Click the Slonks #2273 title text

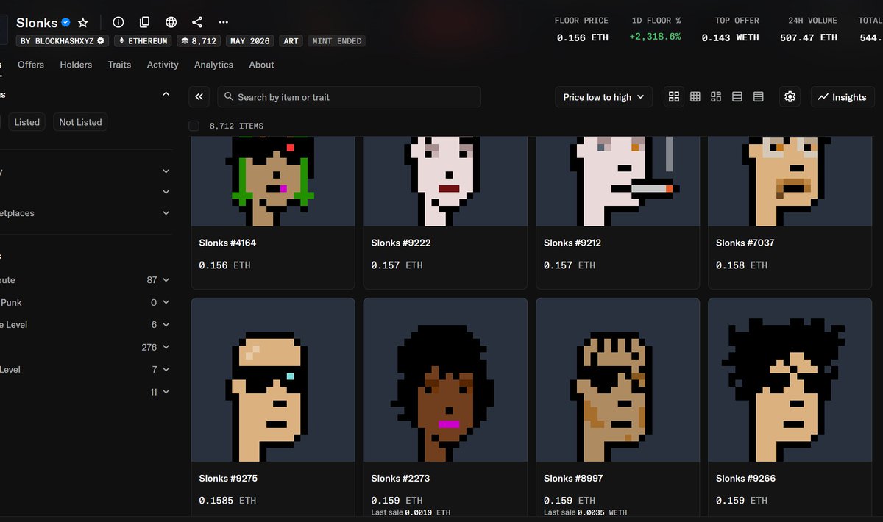point(400,478)
